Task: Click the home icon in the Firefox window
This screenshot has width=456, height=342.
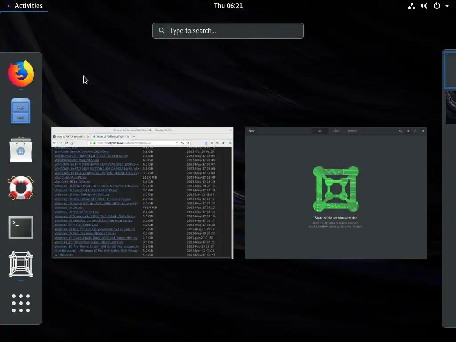Action: coord(72,143)
